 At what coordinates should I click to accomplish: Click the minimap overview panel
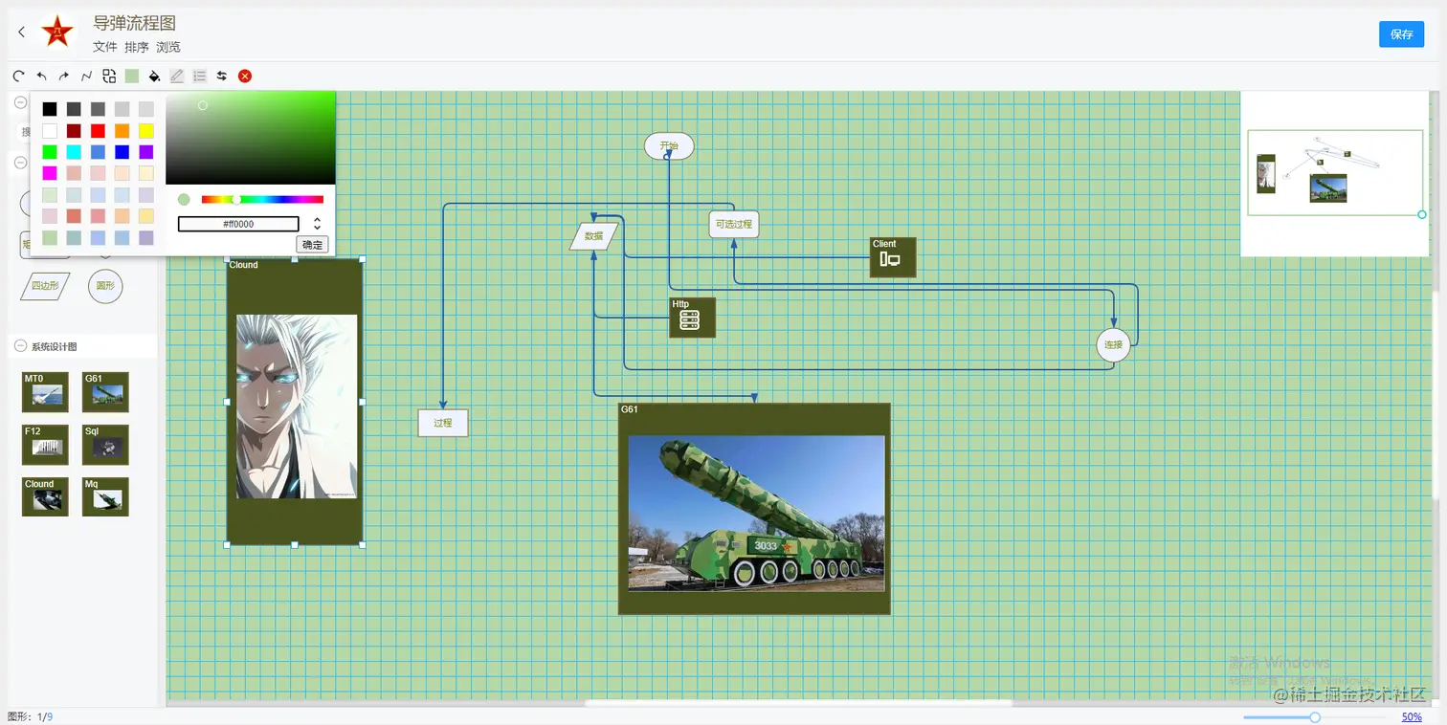tap(1336, 174)
